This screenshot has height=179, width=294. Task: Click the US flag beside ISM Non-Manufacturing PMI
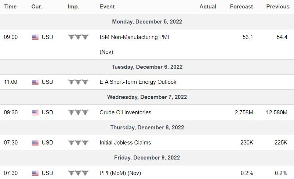pyautogui.click(x=35, y=37)
